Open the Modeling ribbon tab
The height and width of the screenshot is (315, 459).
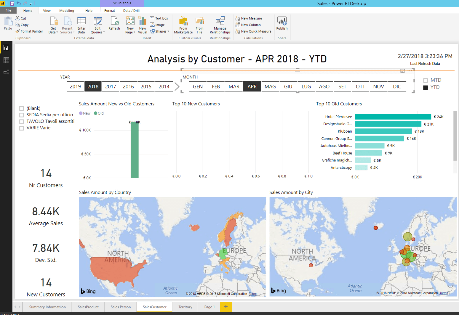(x=67, y=11)
